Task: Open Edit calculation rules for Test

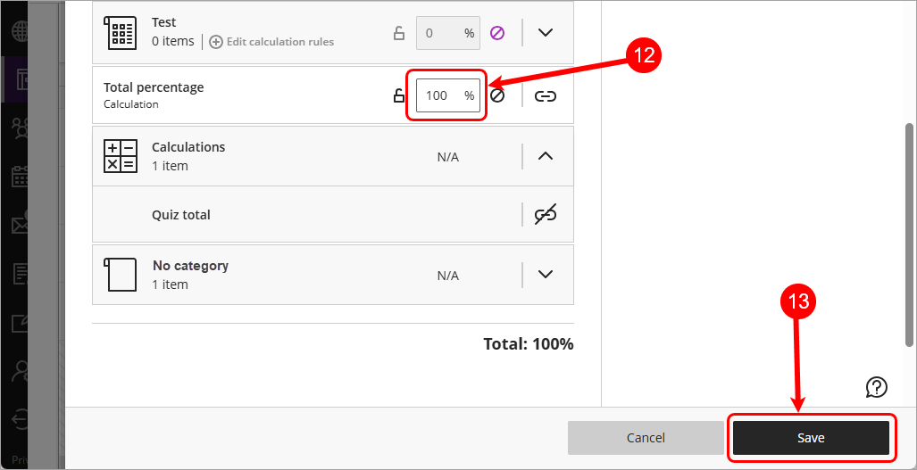Action: (x=271, y=41)
